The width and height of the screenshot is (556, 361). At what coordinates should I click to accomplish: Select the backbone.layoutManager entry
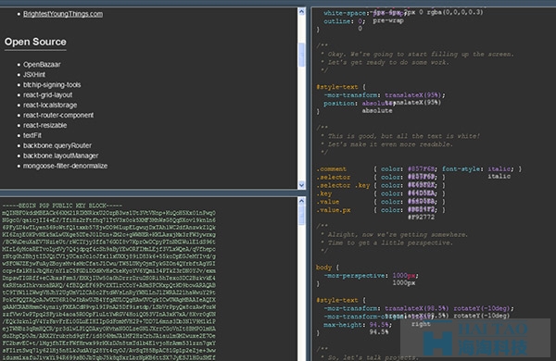60,156
